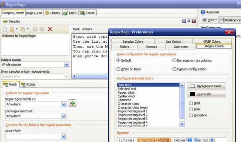Click the Mark button
This screenshot has height=142, width=241.
coord(76,29)
